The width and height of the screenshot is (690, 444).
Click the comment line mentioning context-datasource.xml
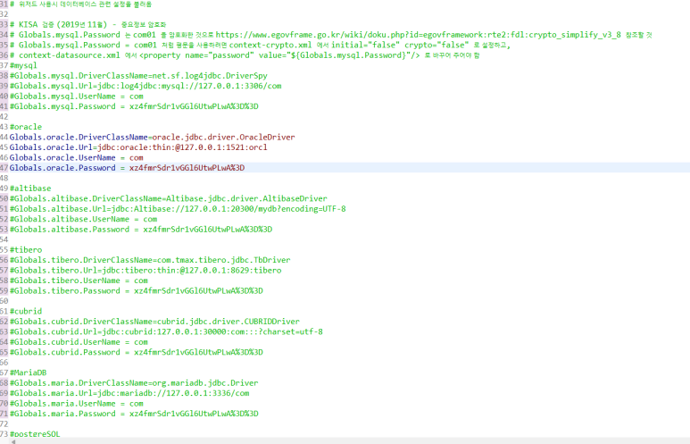pos(245,55)
